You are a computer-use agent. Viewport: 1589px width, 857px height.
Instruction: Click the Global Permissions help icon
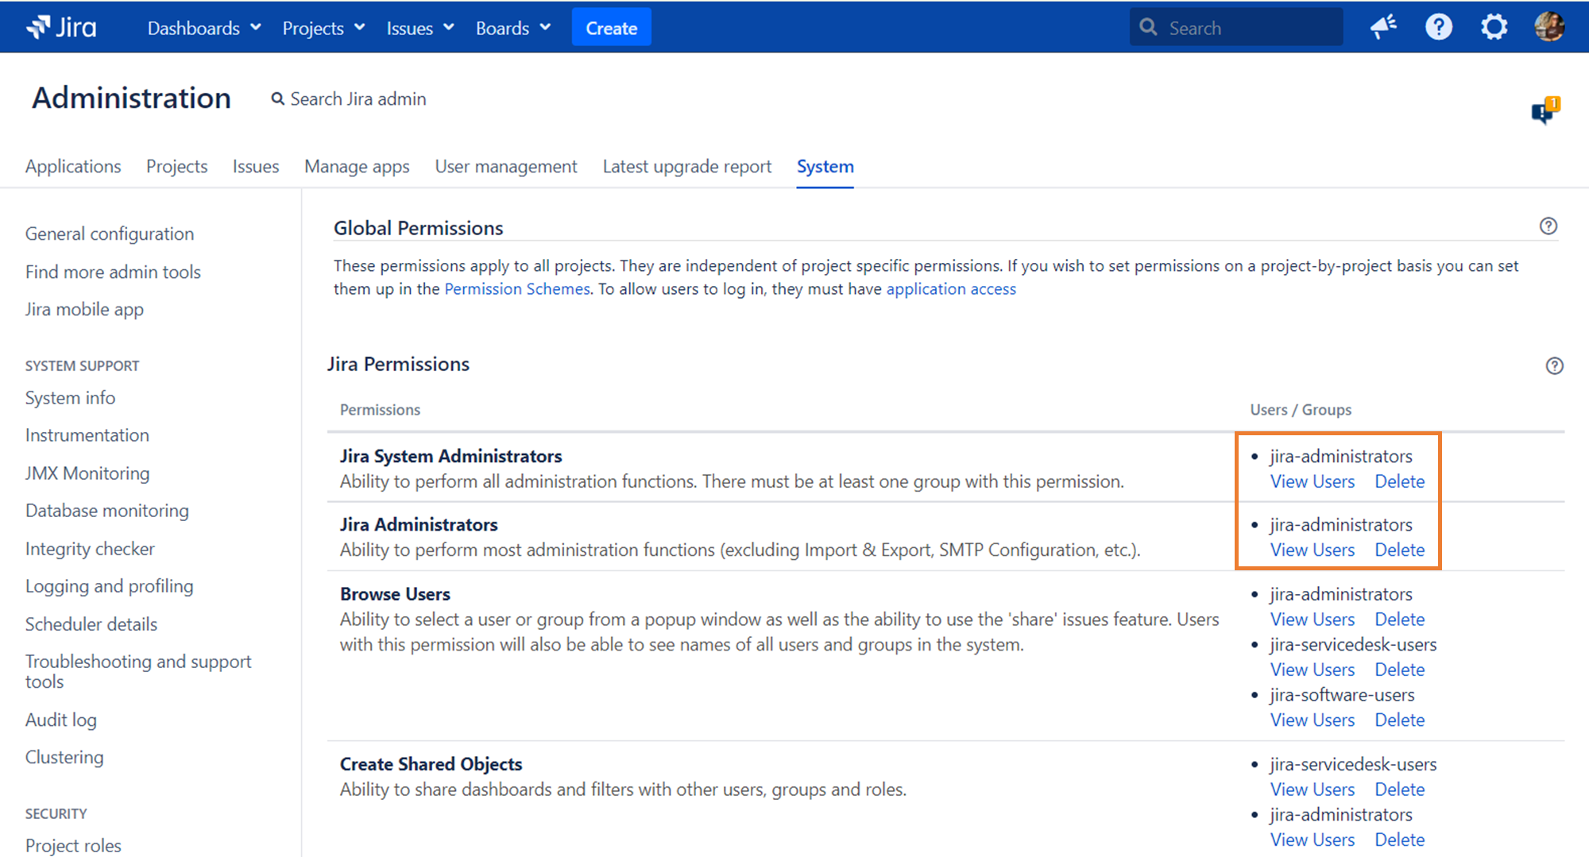[1548, 226]
